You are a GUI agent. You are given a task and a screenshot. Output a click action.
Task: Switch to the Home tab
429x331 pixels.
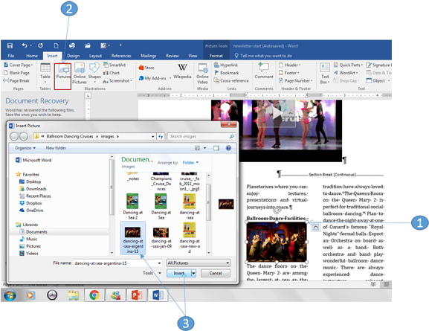pyautogui.click(x=32, y=56)
